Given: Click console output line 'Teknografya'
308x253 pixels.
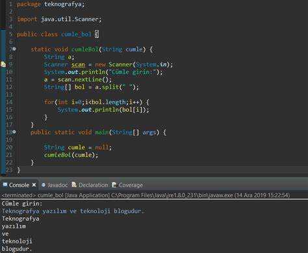Looking at the screenshot, I should click(21, 219).
